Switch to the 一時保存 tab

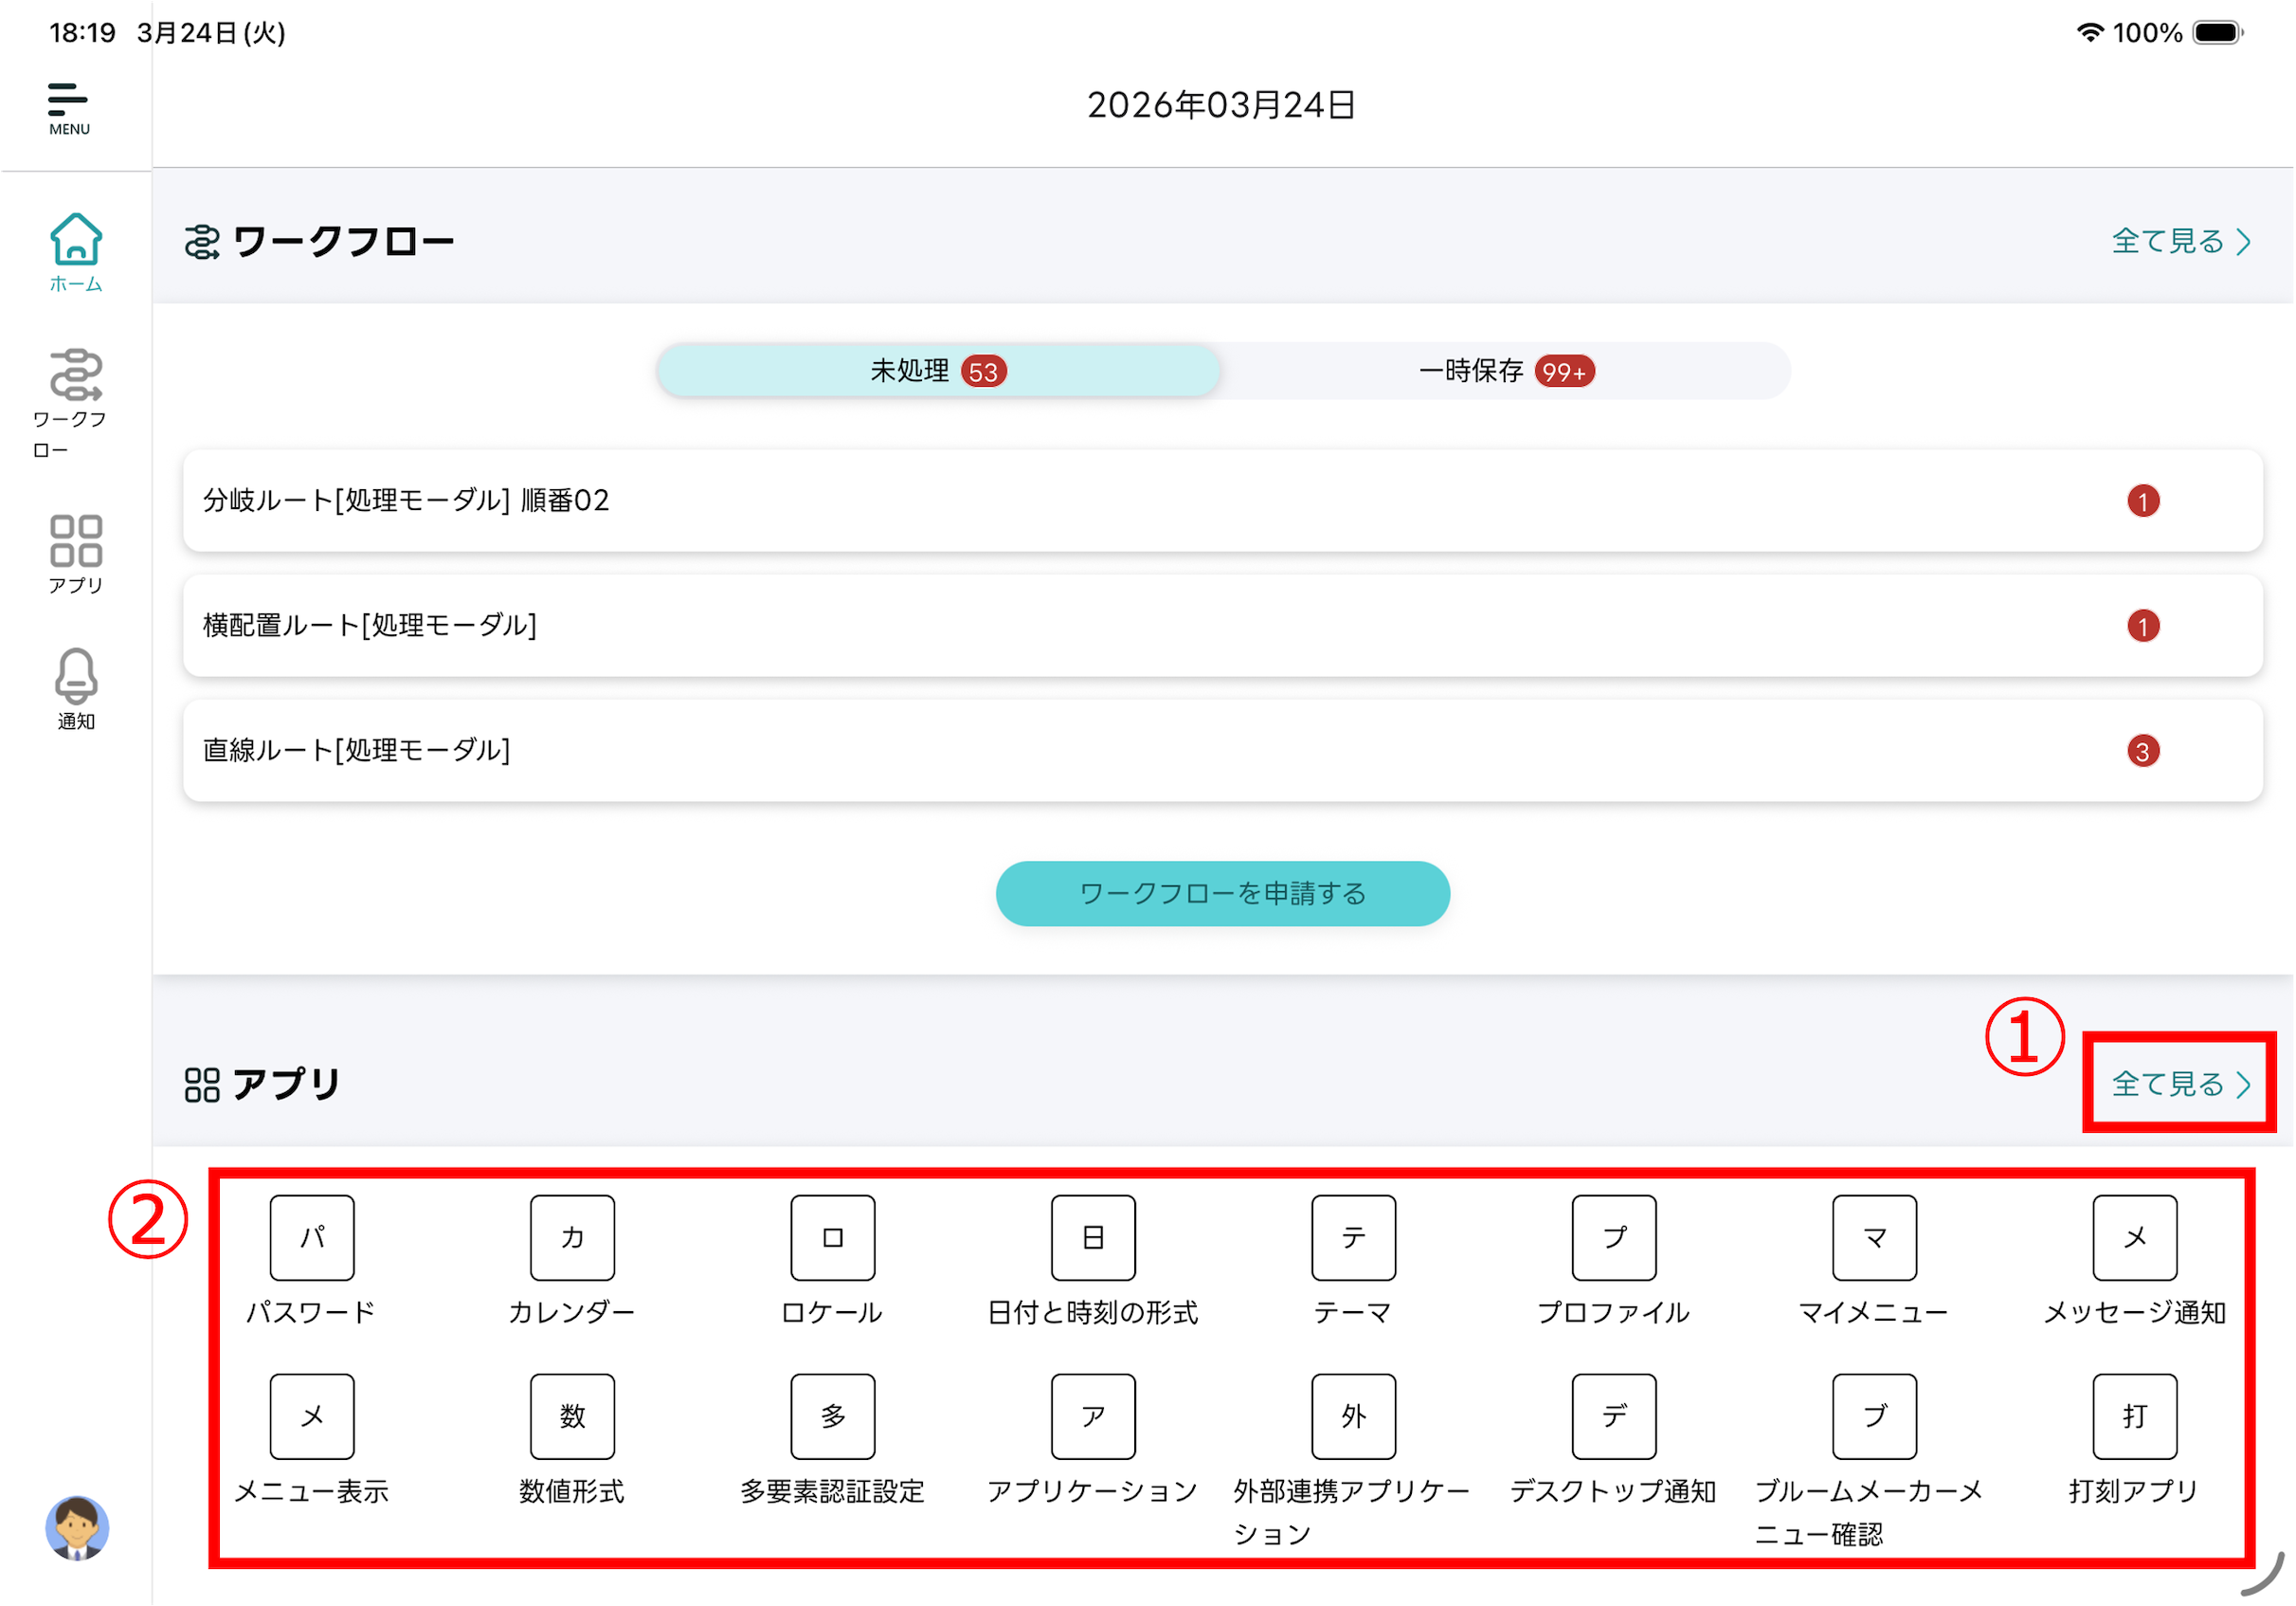(1504, 372)
